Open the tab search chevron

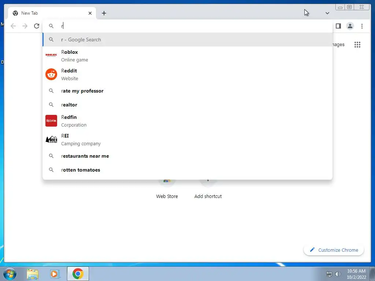pyautogui.click(x=327, y=13)
